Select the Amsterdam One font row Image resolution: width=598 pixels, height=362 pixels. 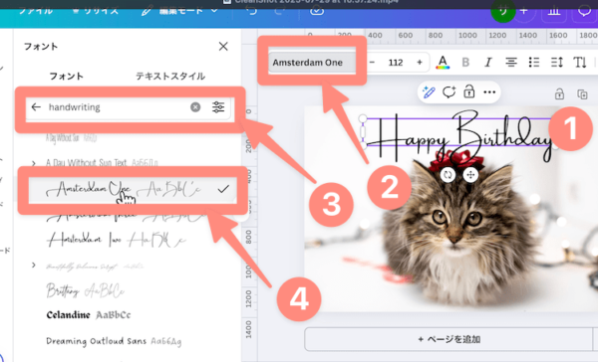(x=133, y=189)
